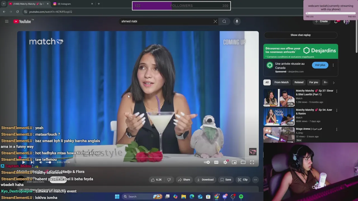Open options for Mage Arena video
Image resolution: width=358 pixels, height=201 pixels.
336,130
